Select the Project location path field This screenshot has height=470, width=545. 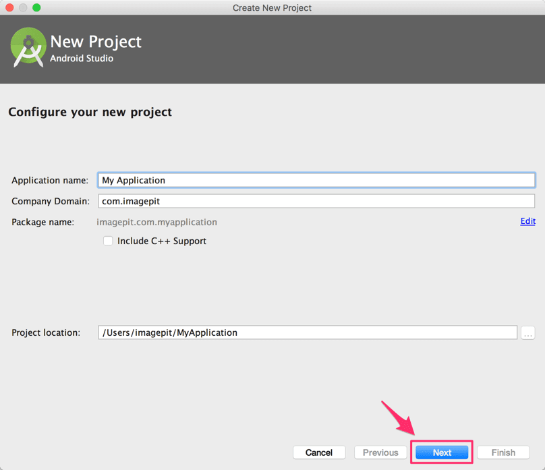tap(308, 332)
